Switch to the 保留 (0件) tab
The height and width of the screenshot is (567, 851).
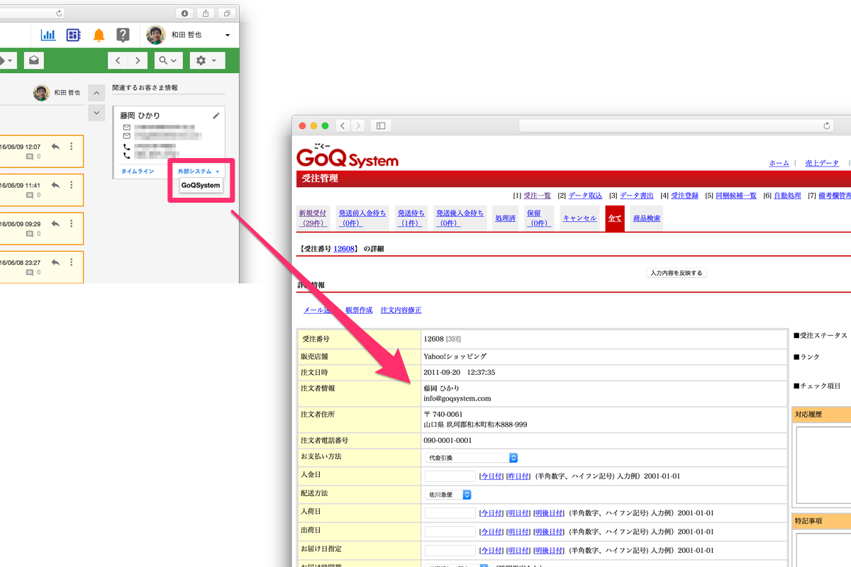539,218
